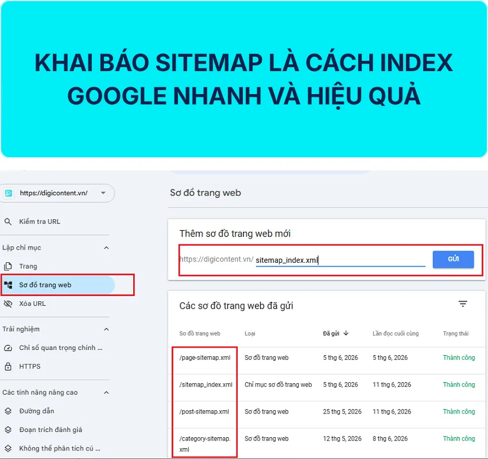Click Thành công status of post-sitemap row

coord(459,412)
